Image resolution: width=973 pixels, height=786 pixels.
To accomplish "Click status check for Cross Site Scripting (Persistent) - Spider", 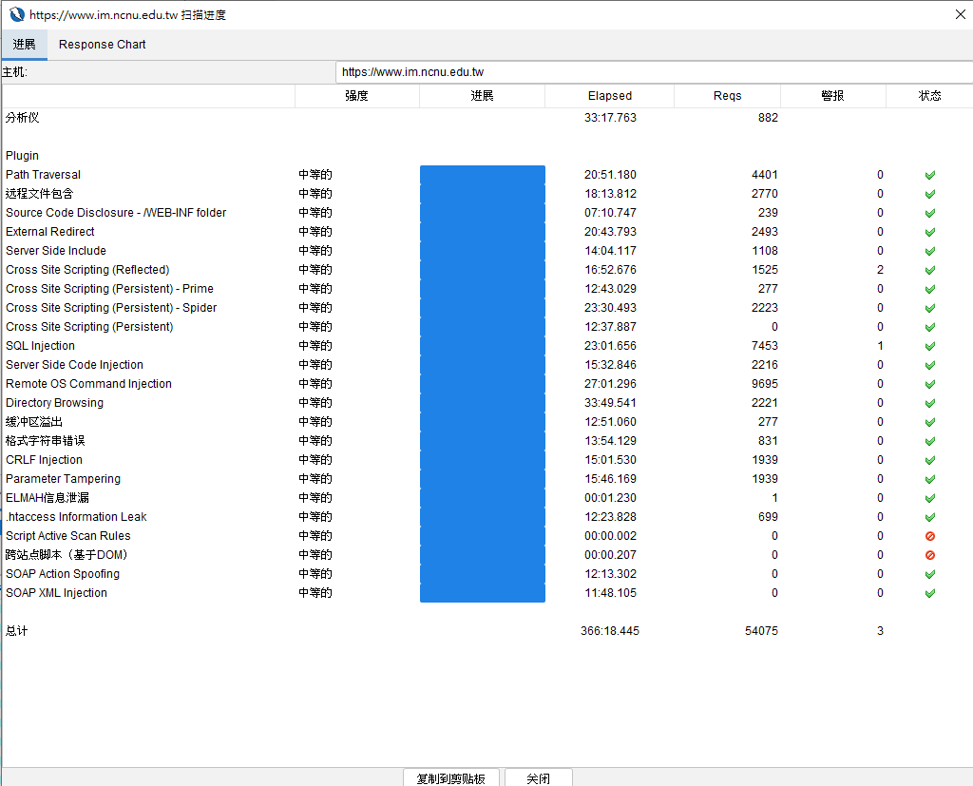I will (929, 308).
